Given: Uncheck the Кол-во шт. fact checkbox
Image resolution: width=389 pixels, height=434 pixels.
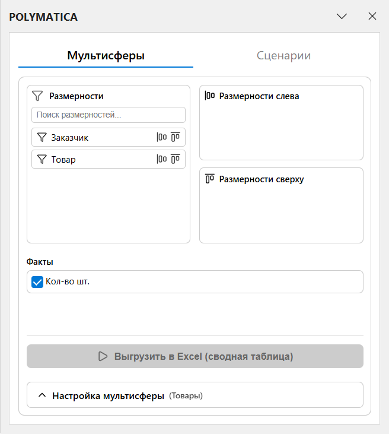Looking at the screenshot, I should point(37,283).
